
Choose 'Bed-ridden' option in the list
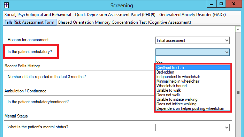coord(193,72)
